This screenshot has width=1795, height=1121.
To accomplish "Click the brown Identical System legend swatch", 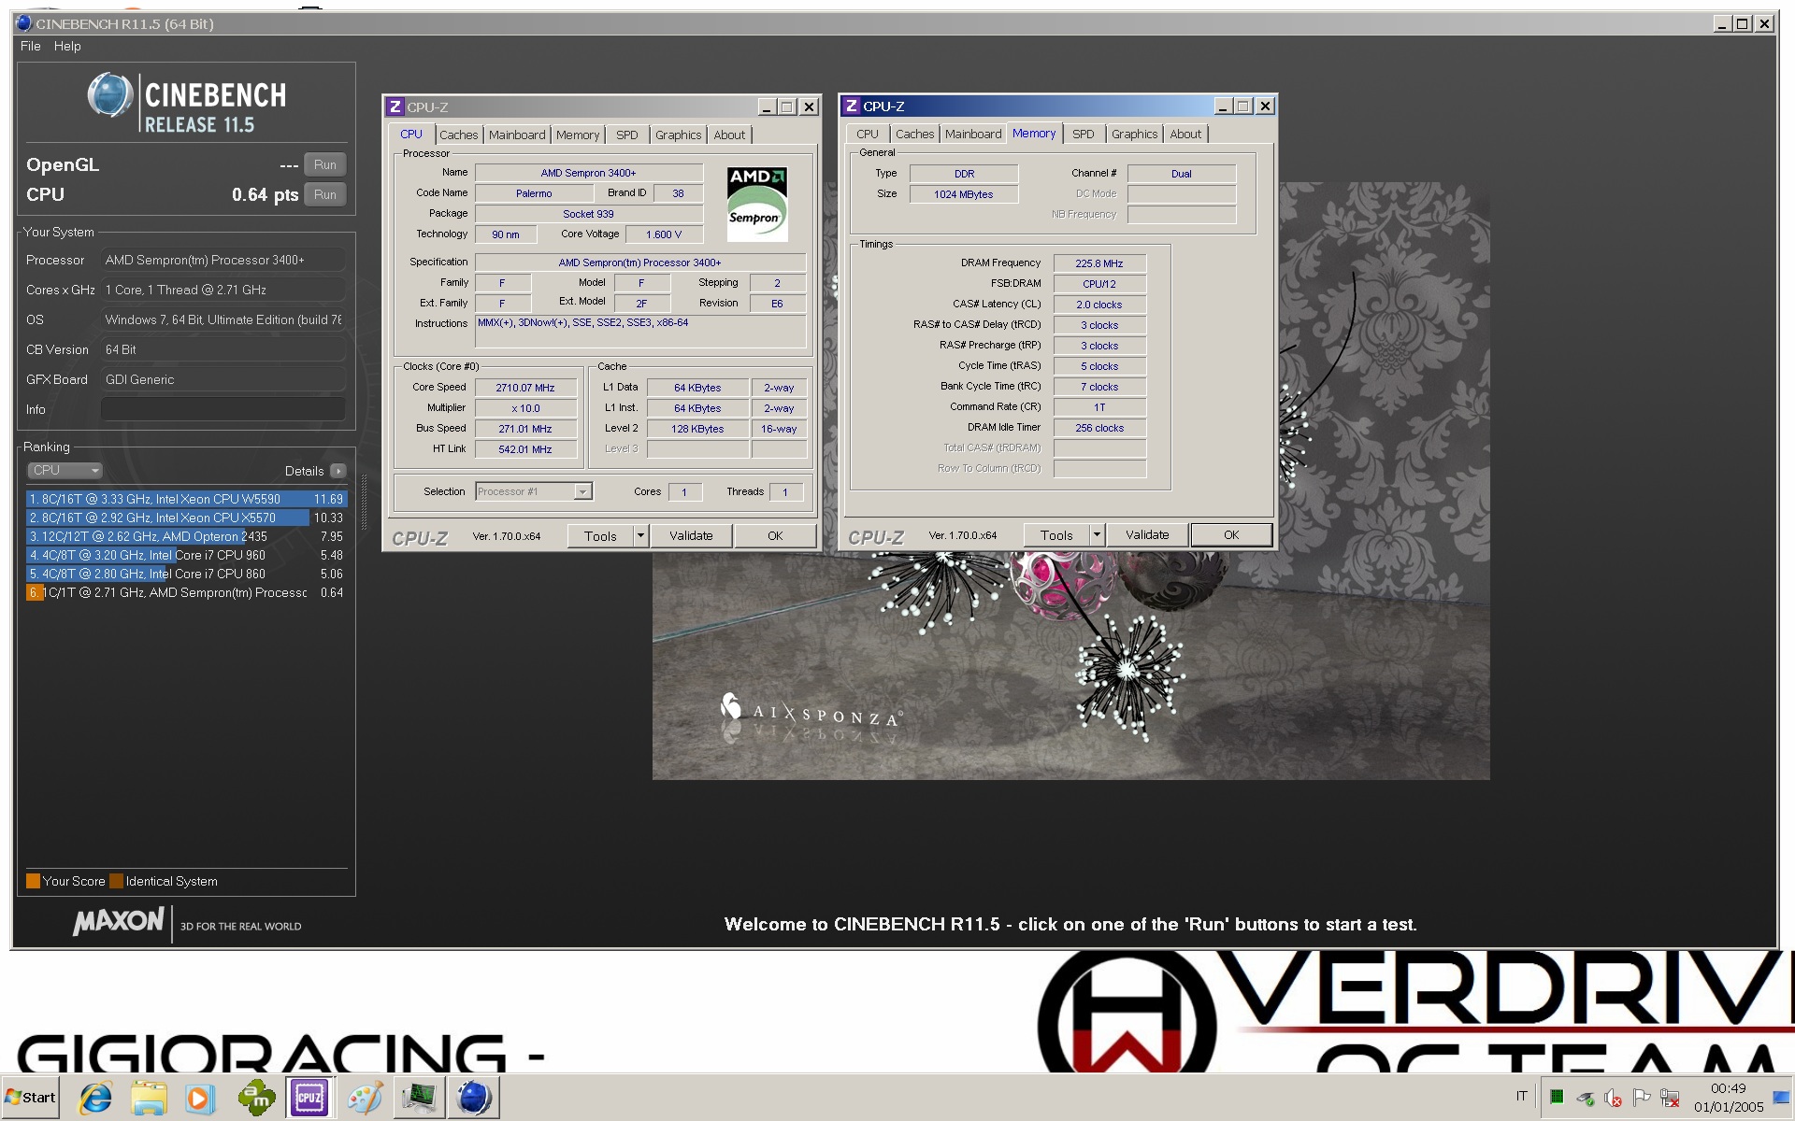I will pyautogui.click(x=116, y=881).
